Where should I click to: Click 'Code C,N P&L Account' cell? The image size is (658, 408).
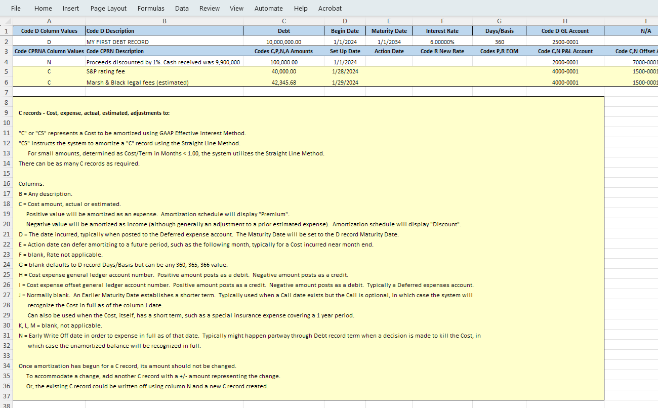coord(565,51)
